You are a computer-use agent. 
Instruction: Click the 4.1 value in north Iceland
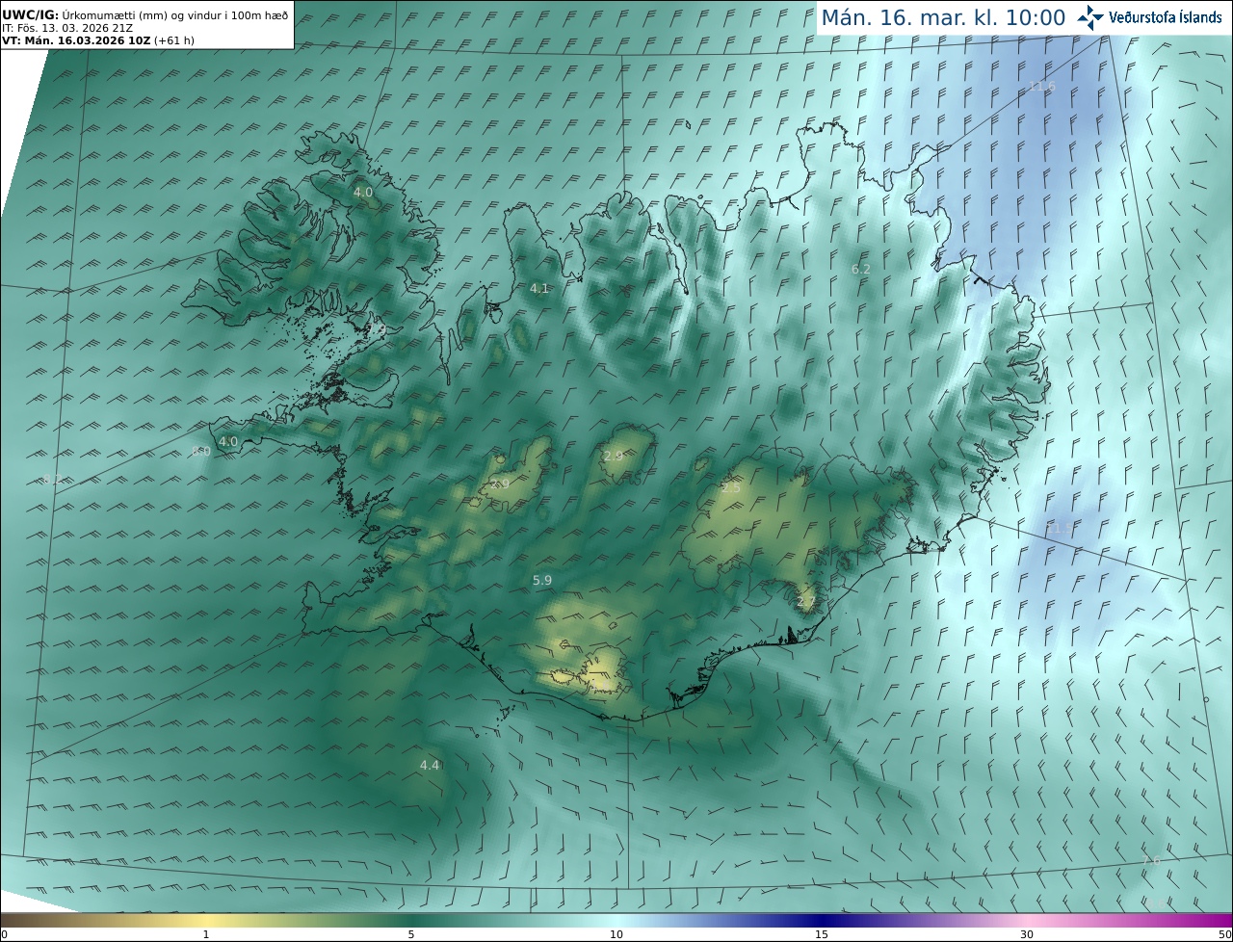[539, 288]
